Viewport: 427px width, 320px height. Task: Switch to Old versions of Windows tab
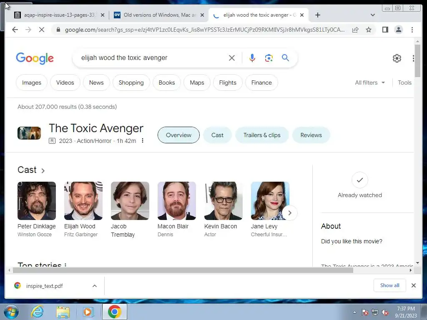coord(159,15)
